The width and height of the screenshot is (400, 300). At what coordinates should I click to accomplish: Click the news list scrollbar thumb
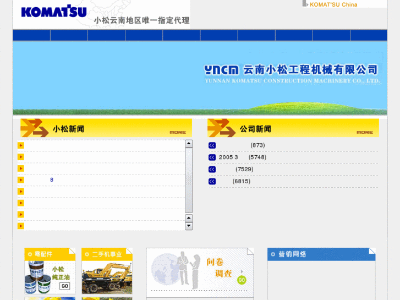click(189, 180)
